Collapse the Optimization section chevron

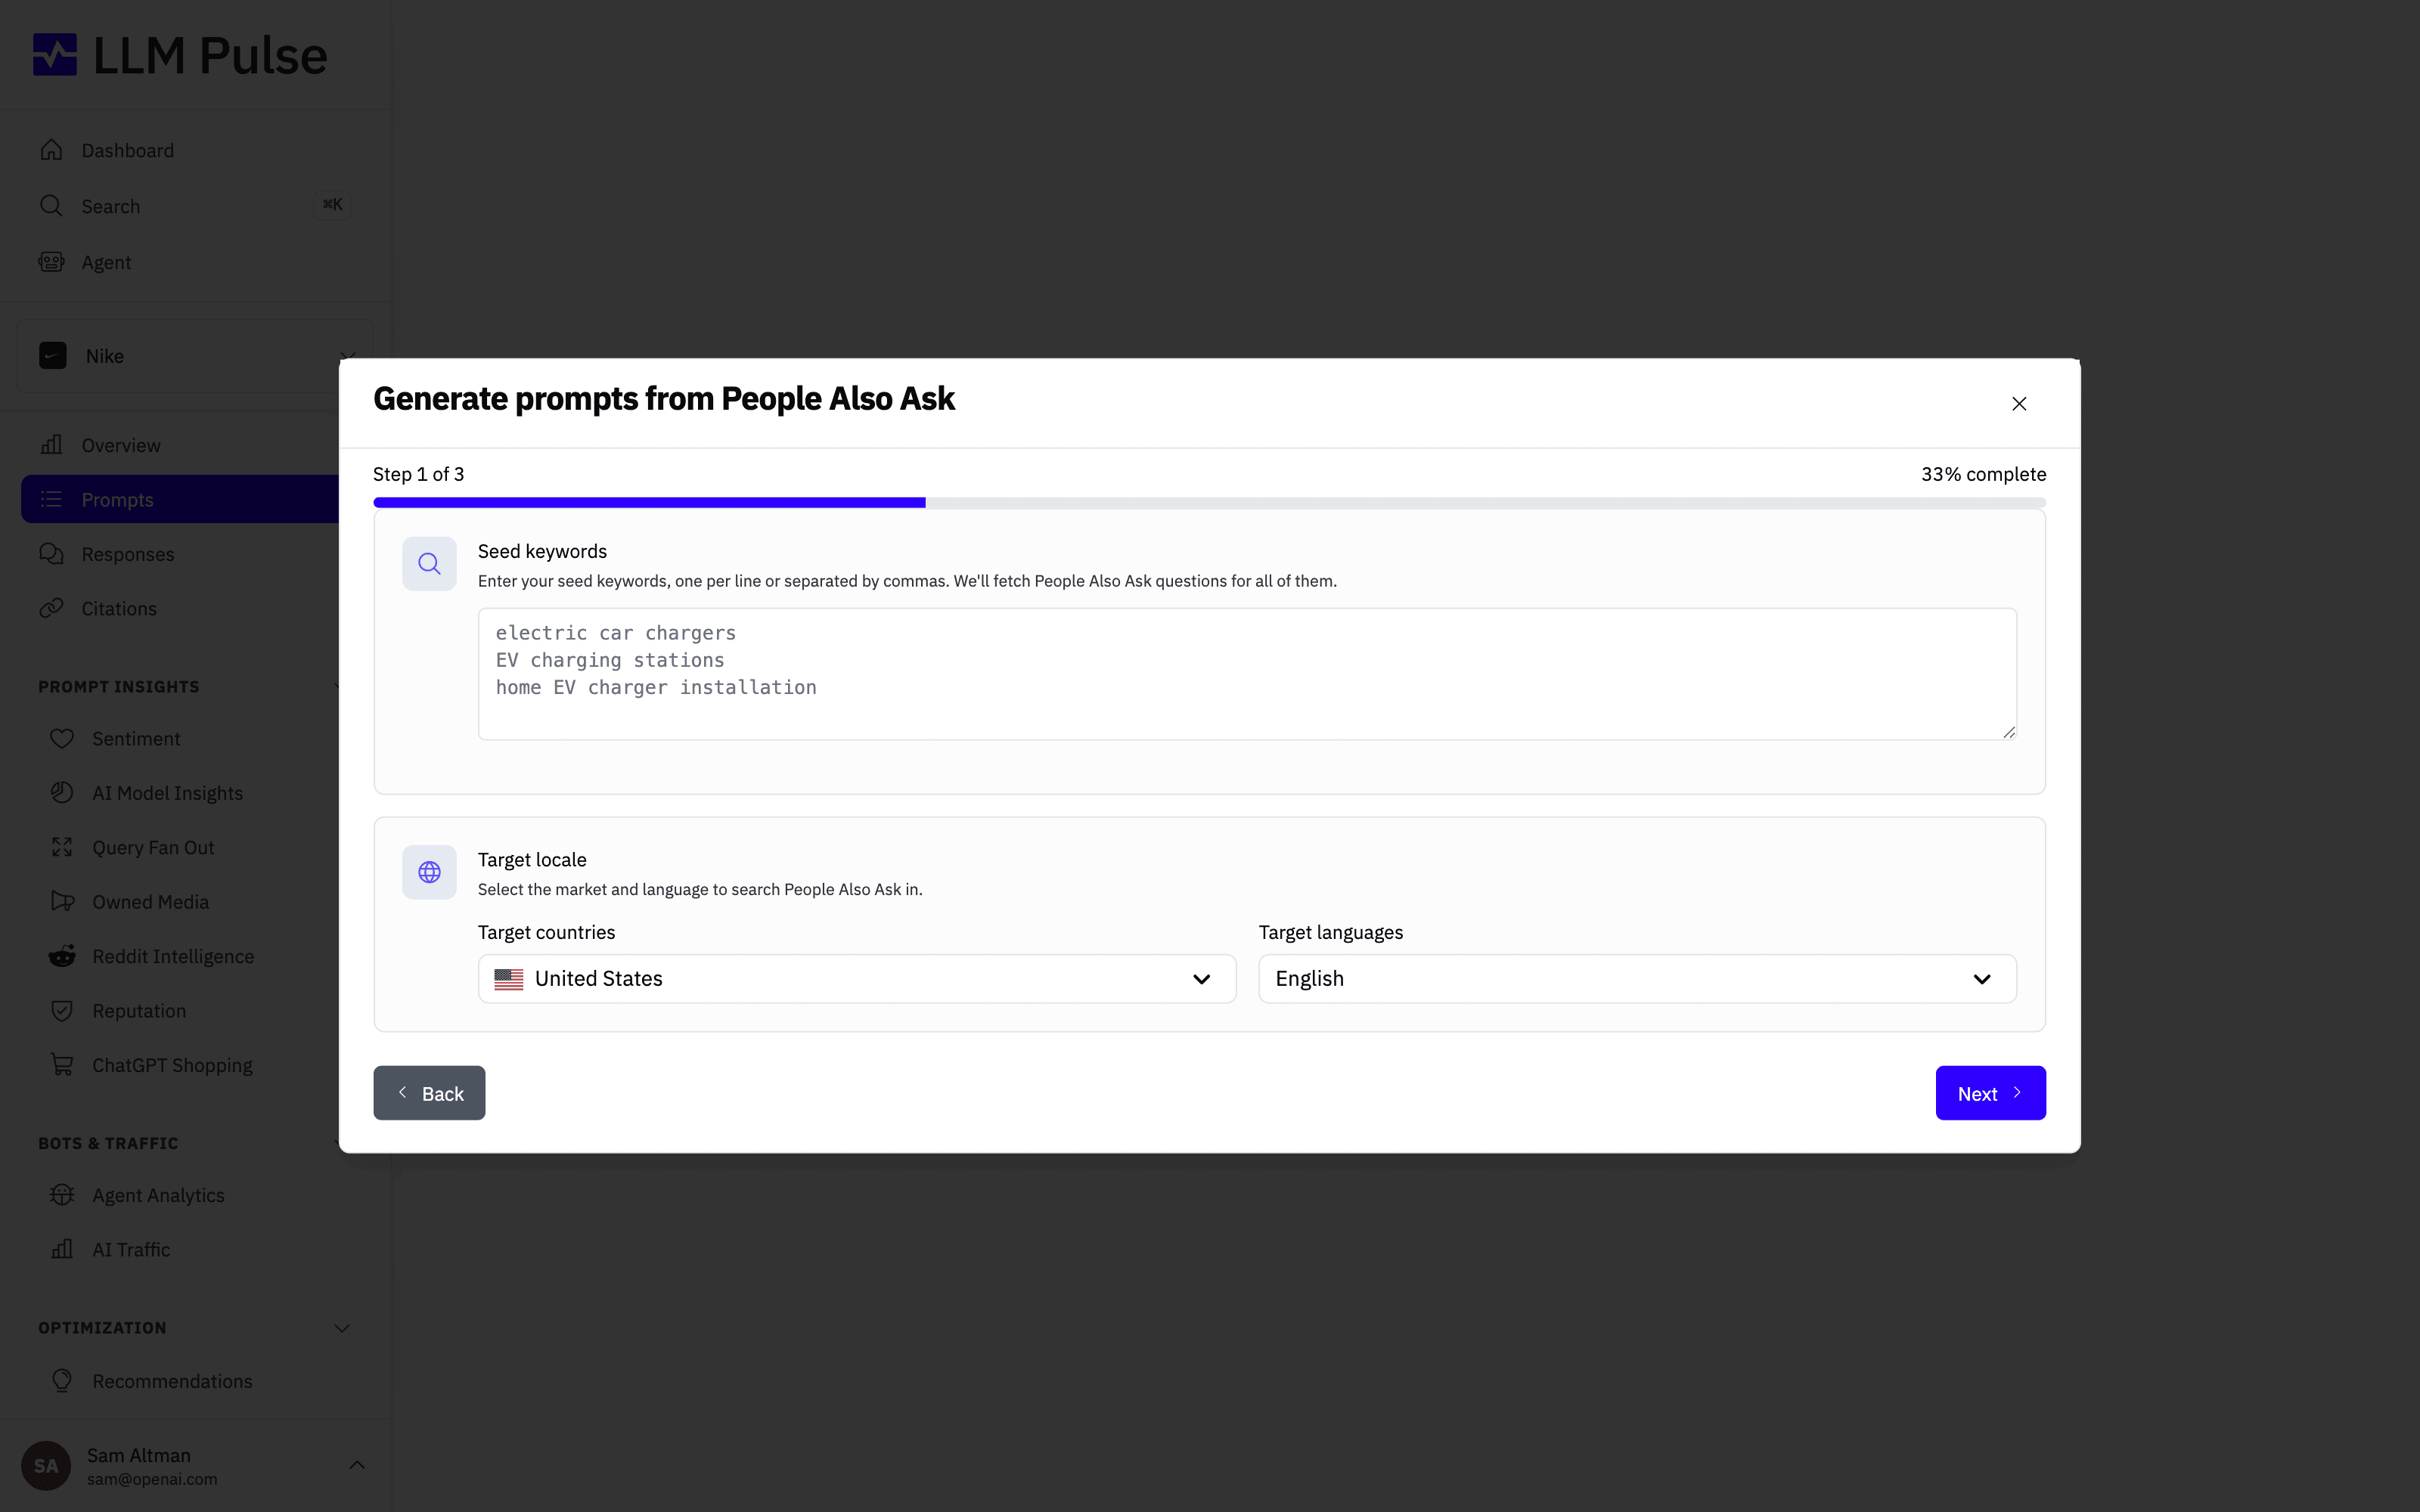(342, 1328)
